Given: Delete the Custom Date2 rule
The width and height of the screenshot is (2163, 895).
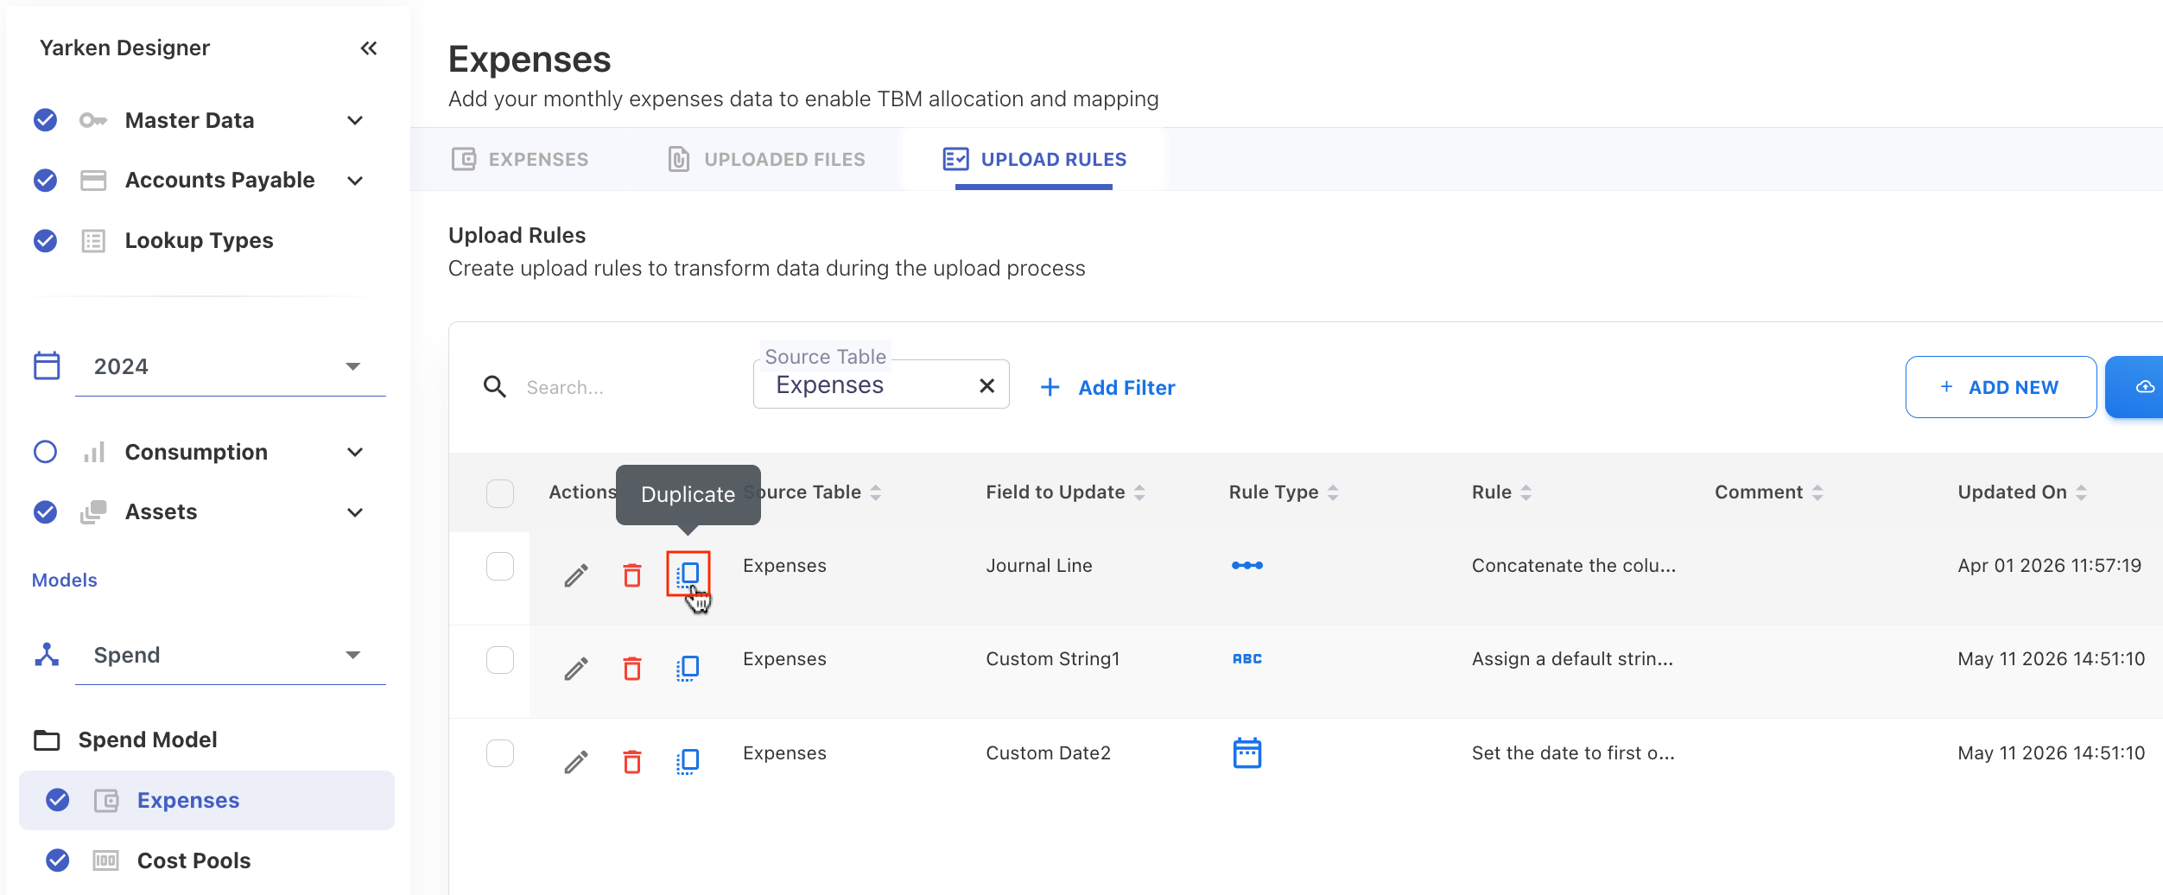Looking at the screenshot, I should coord(632,761).
